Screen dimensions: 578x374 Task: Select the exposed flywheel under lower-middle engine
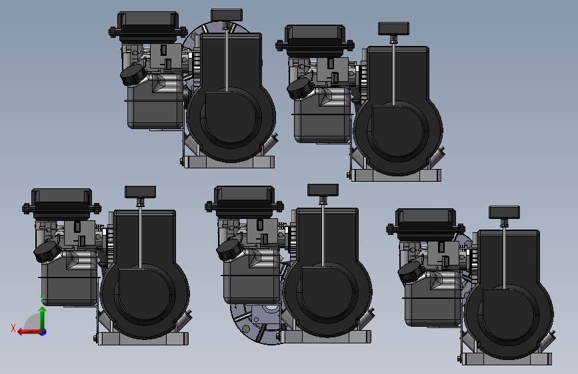[256, 325]
